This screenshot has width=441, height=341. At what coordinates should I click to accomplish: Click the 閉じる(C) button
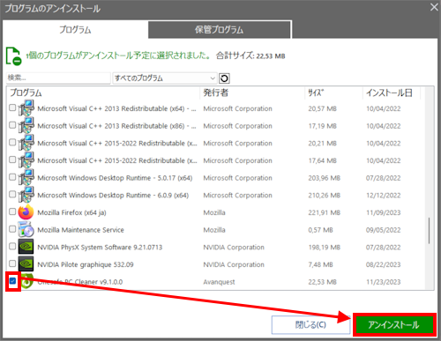[310, 325]
